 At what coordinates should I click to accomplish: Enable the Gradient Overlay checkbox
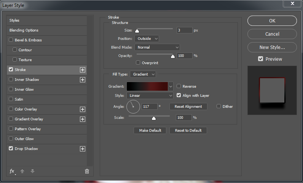(x=11, y=119)
